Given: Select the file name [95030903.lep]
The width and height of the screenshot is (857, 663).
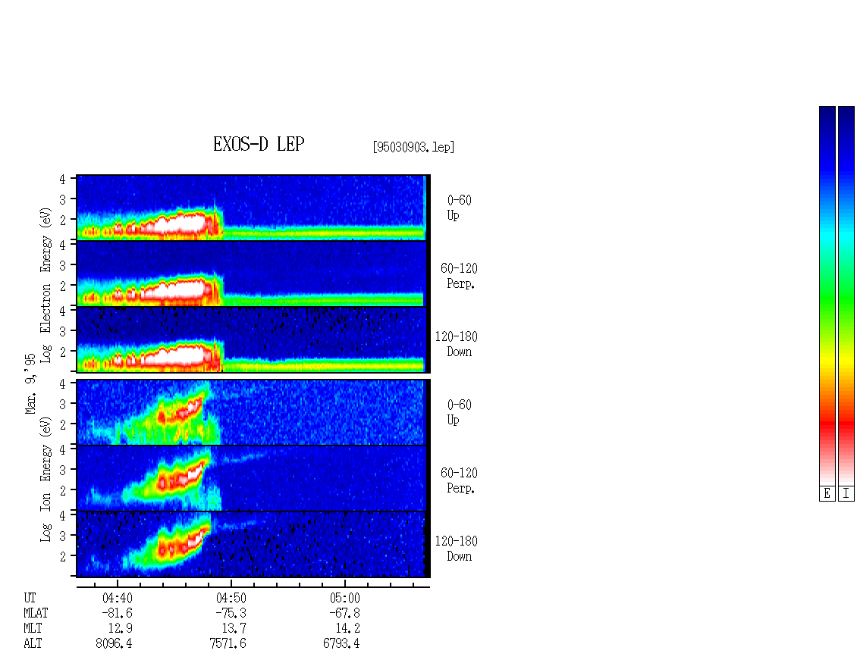Looking at the screenshot, I should coord(414,147).
